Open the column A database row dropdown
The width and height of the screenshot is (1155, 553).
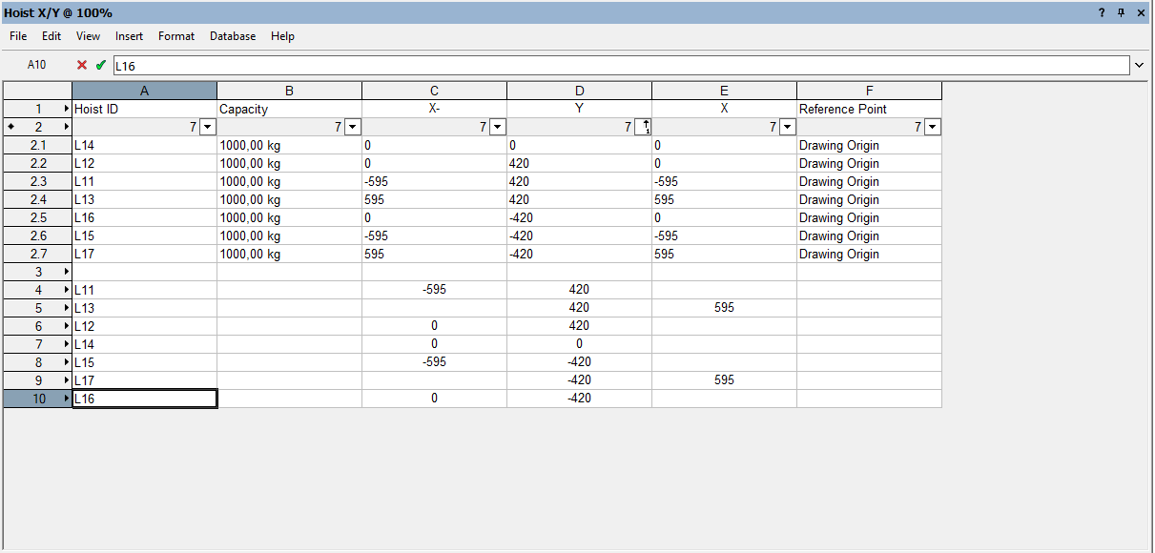pos(208,127)
